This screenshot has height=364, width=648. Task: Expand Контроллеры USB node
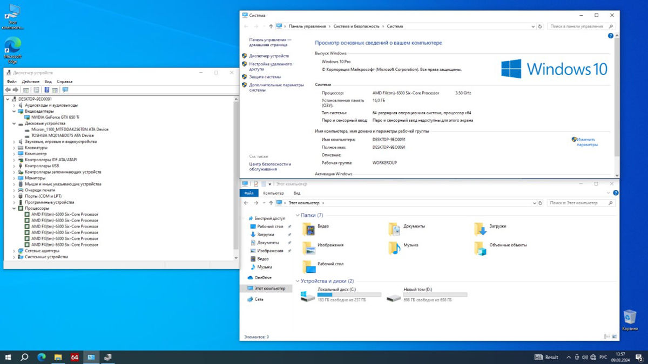click(14, 166)
